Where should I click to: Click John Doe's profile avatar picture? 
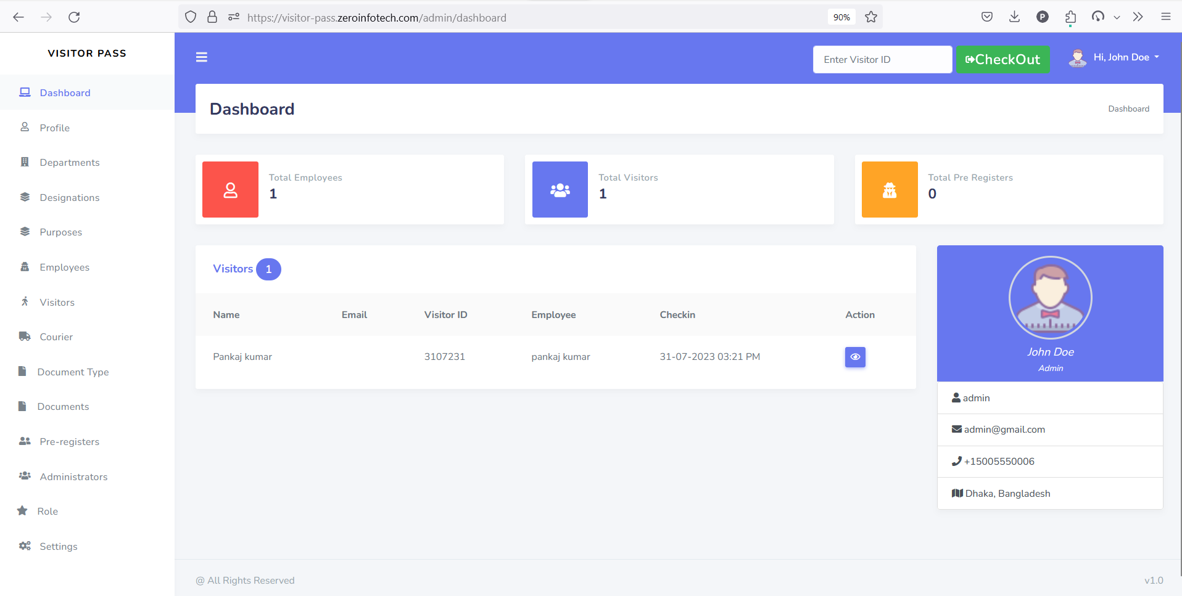pos(1050,298)
